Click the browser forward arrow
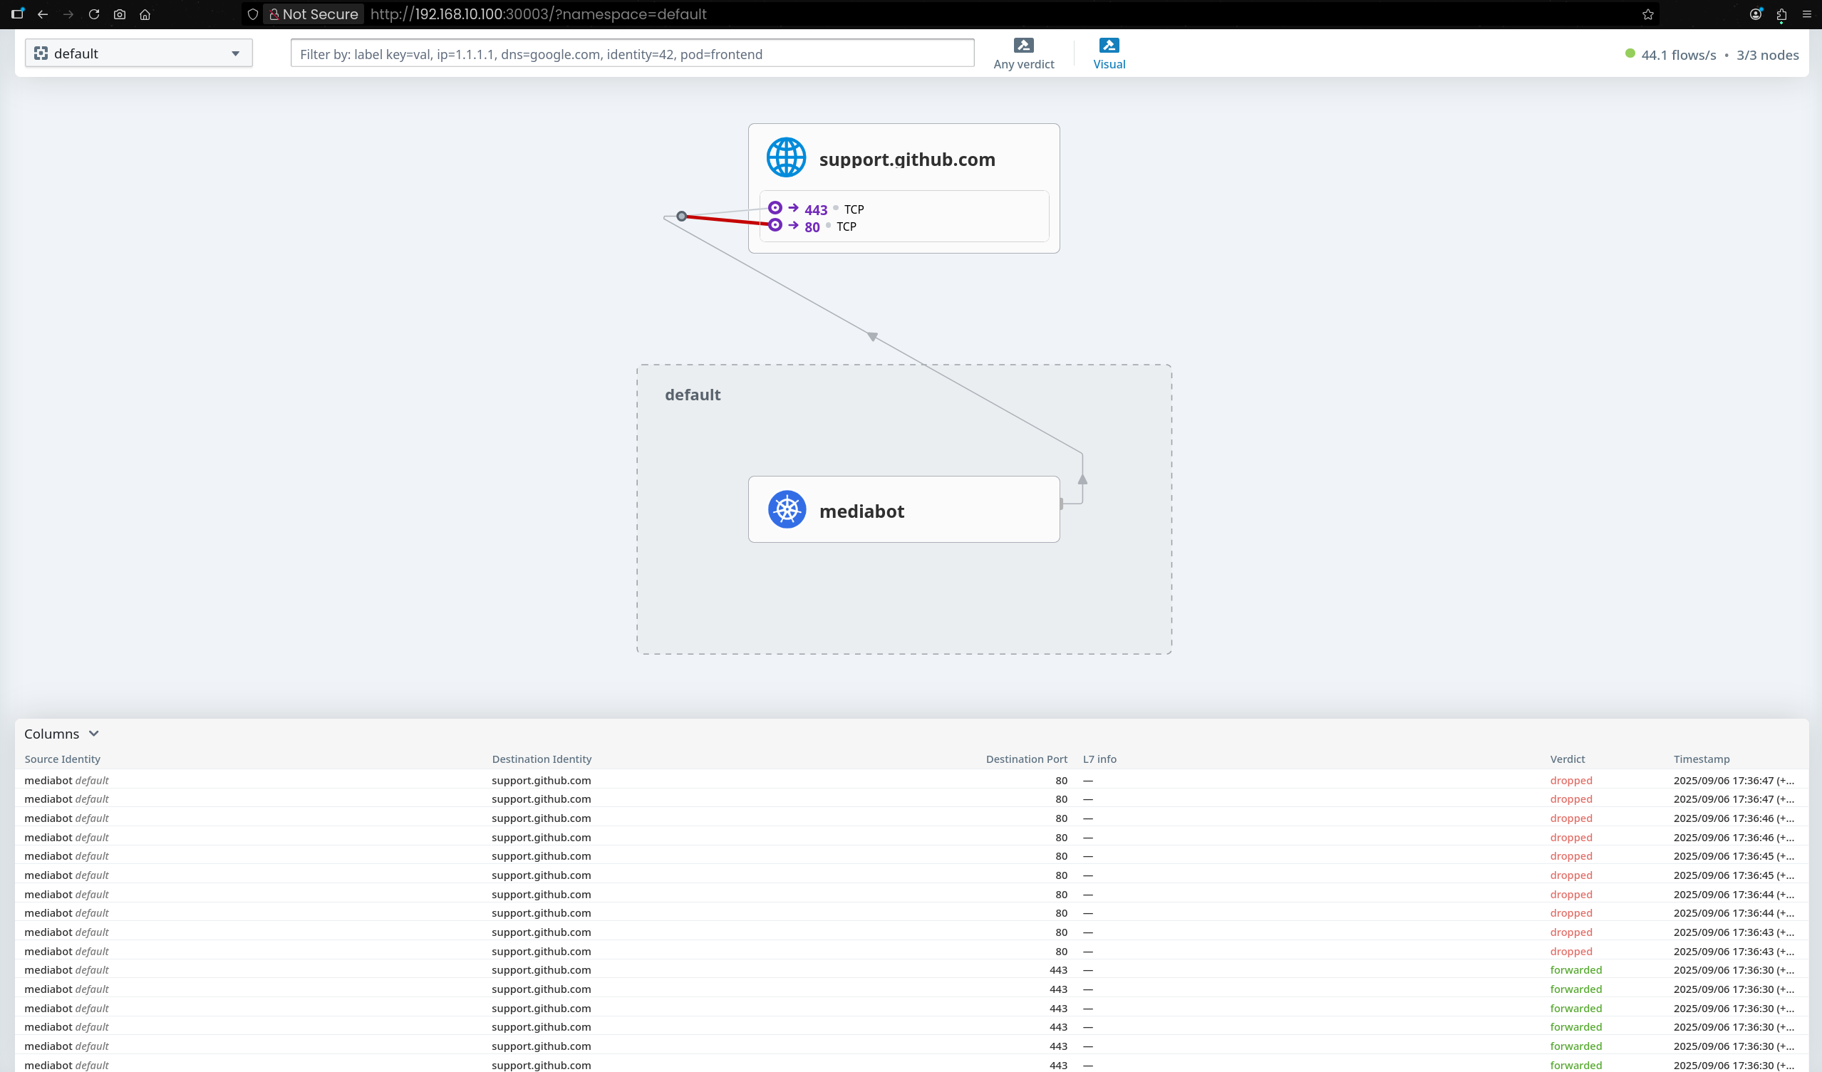 (68, 14)
